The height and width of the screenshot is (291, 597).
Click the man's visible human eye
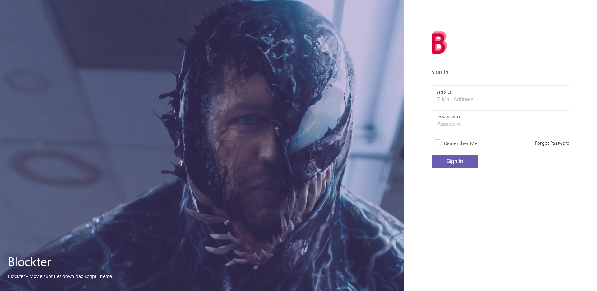pos(247,120)
